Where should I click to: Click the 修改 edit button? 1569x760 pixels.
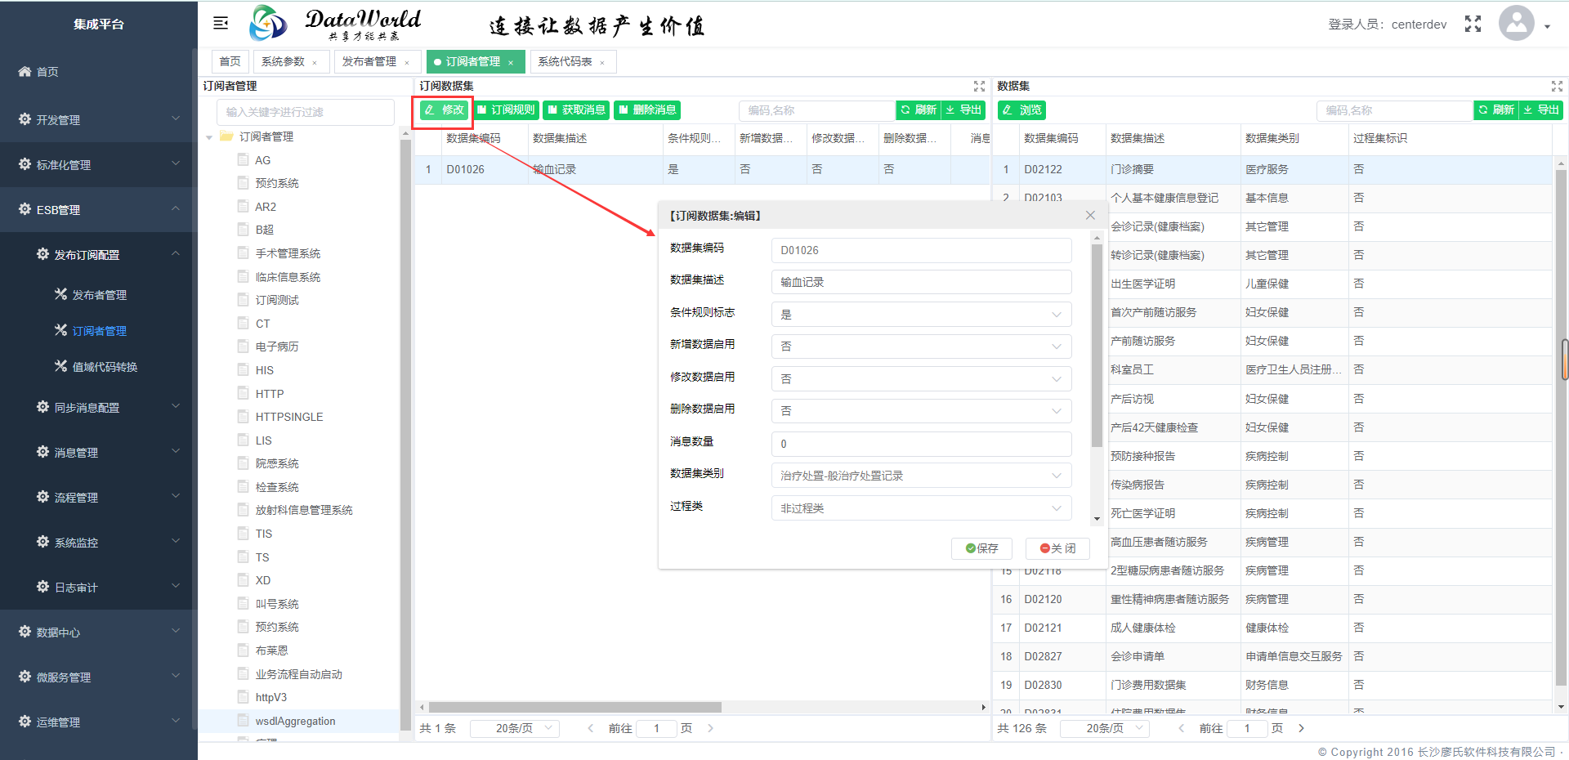[x=444, y=110]
